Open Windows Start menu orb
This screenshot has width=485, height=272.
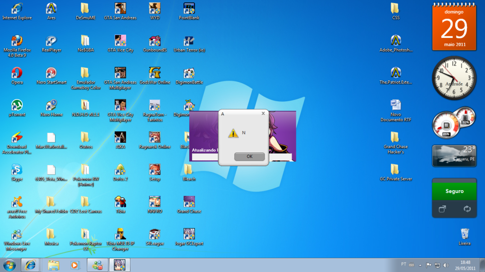[9, 264]
